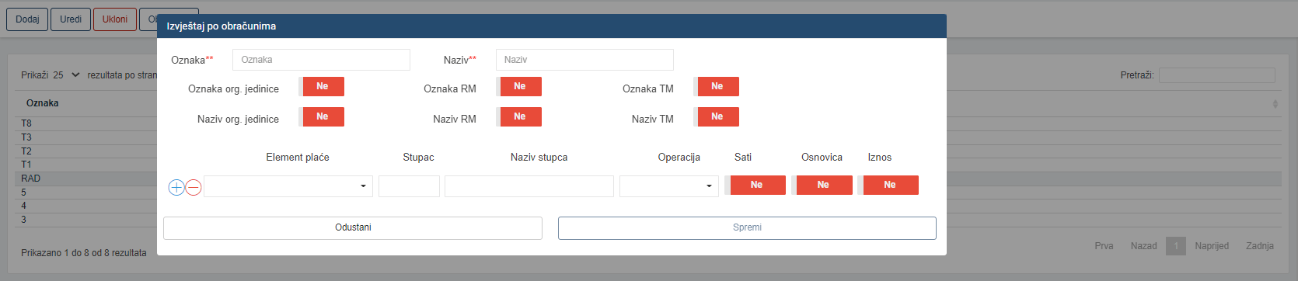
Task: Click the Odustani button
Action: [x=353, y=227]
